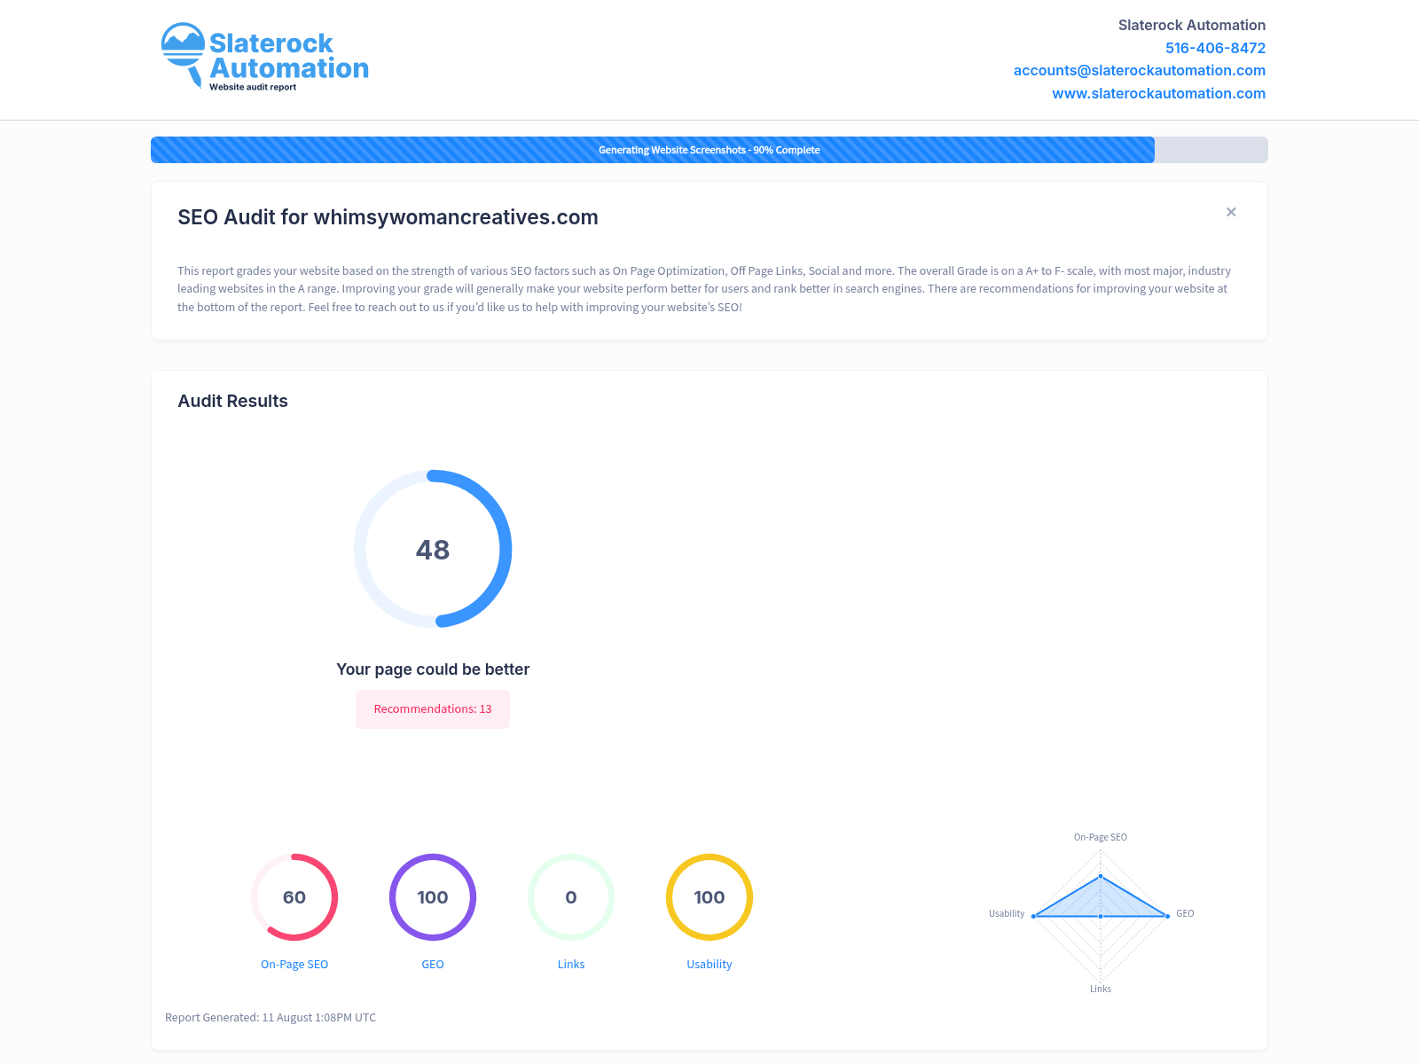Select the Links score 0 ring
1419x1064 pixels.
[x=571, y=897]
